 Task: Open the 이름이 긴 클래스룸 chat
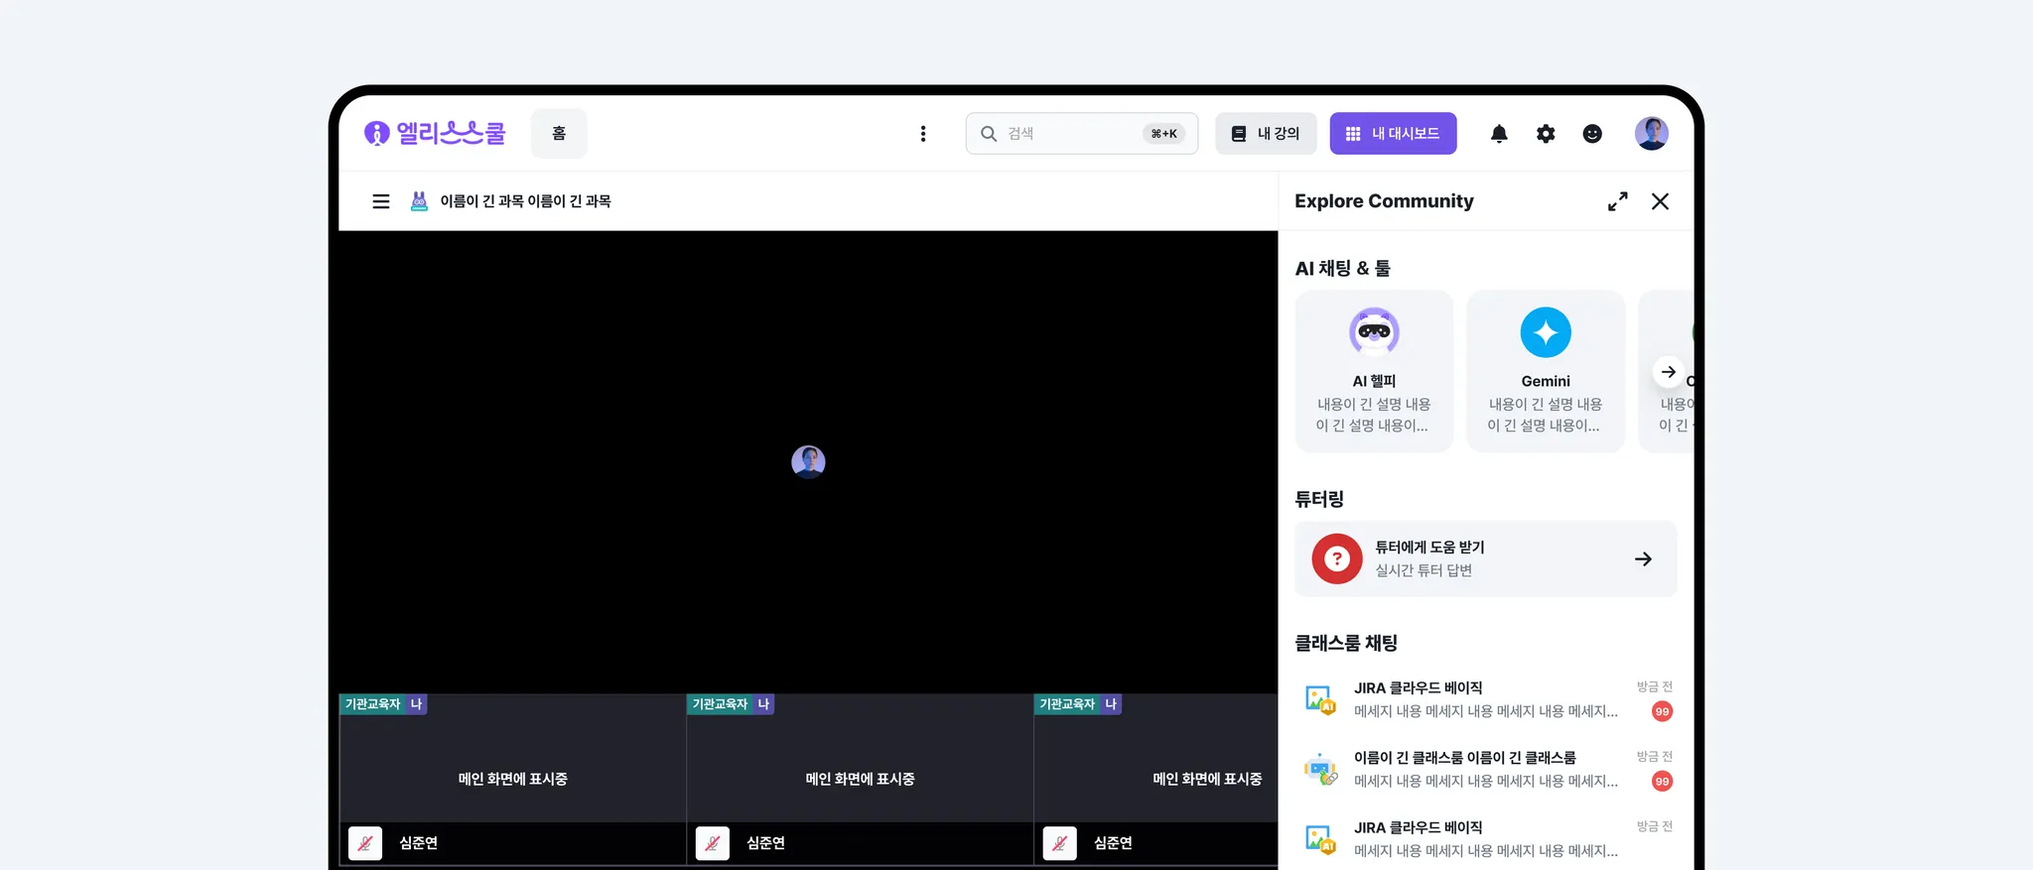(x=1486, y=769)
